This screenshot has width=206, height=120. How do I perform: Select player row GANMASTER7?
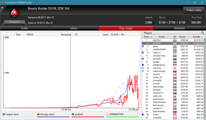[173, 50]
